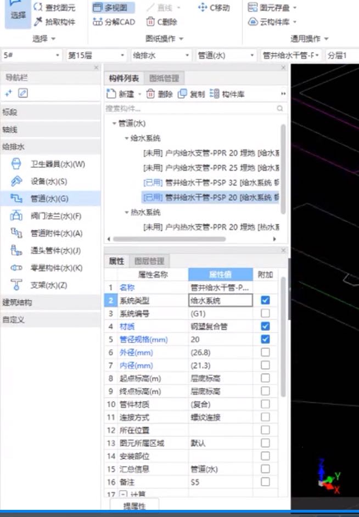Select 户内给水支管-PPR 25 埋地 component
359x517 pixels.
211,168
